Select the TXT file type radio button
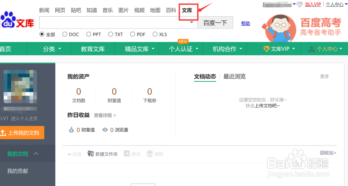 tap(111, 34)
